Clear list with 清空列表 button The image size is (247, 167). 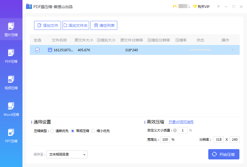[104, 25]
